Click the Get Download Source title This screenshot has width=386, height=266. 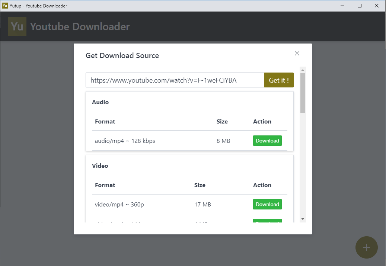click(x=122, y=55)
